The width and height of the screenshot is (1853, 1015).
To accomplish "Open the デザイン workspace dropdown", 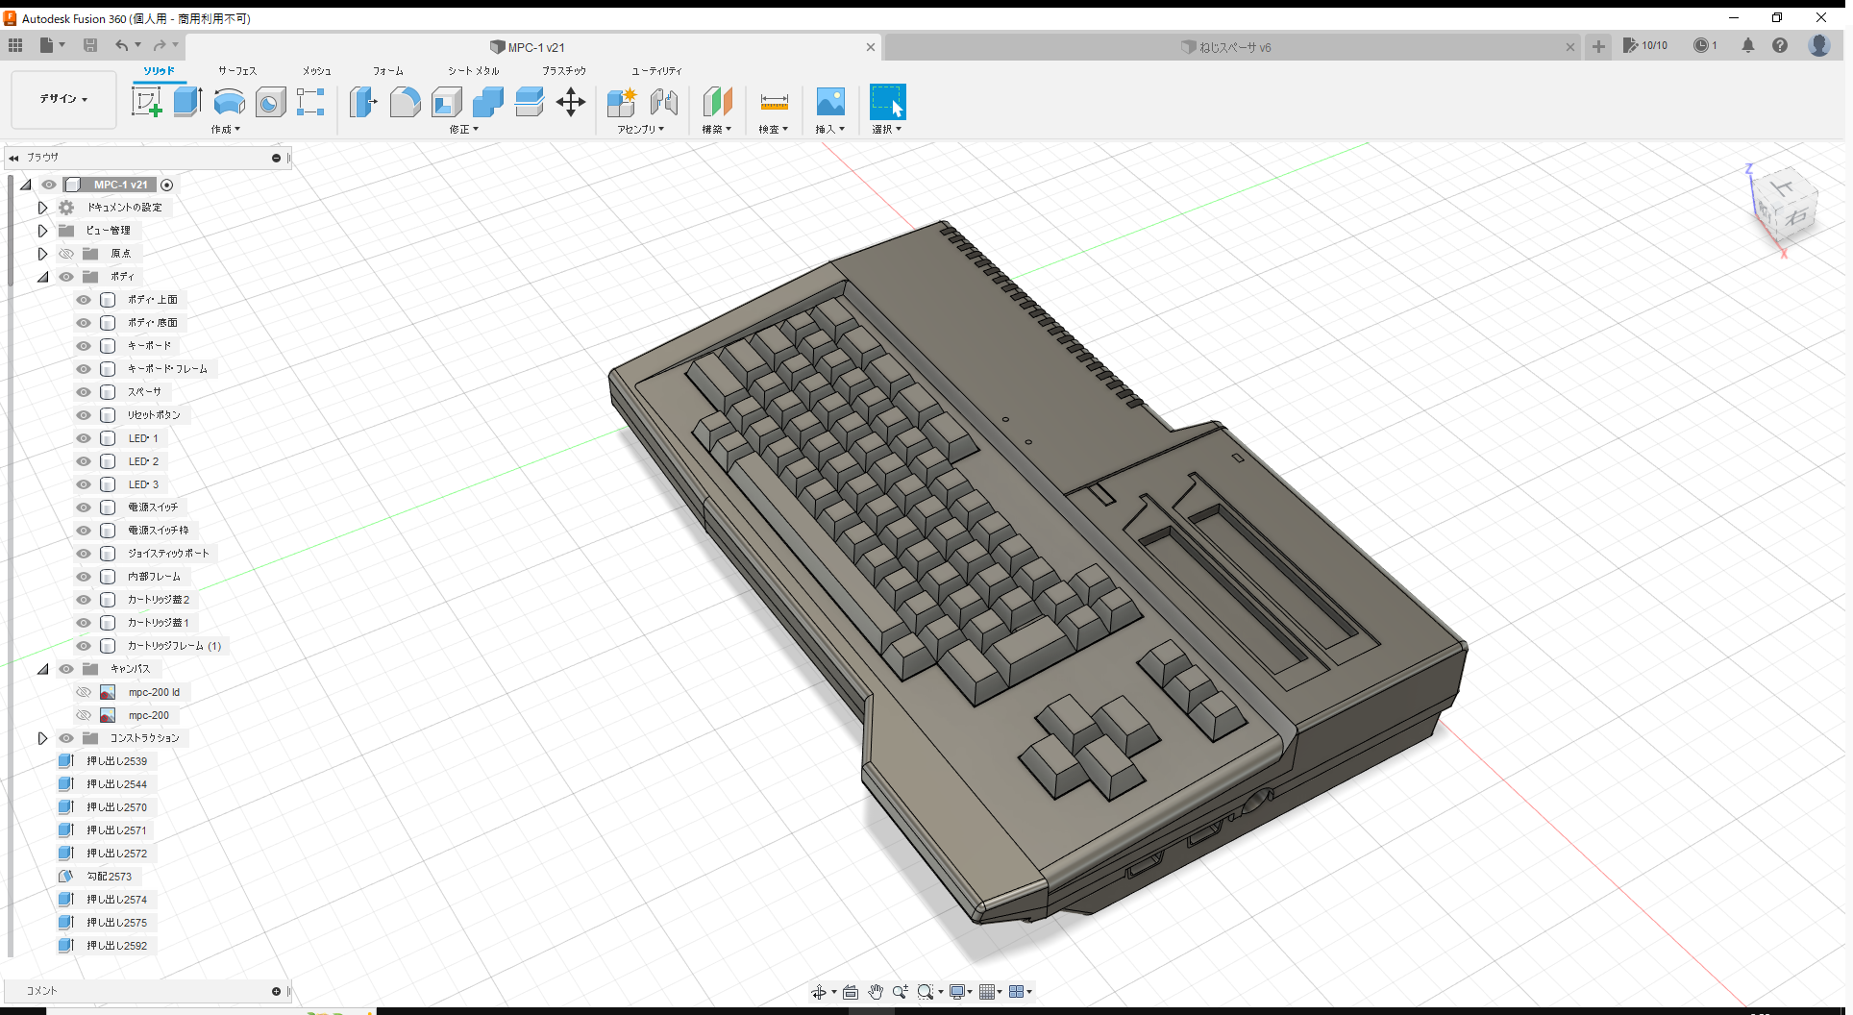I will point(62,99).
